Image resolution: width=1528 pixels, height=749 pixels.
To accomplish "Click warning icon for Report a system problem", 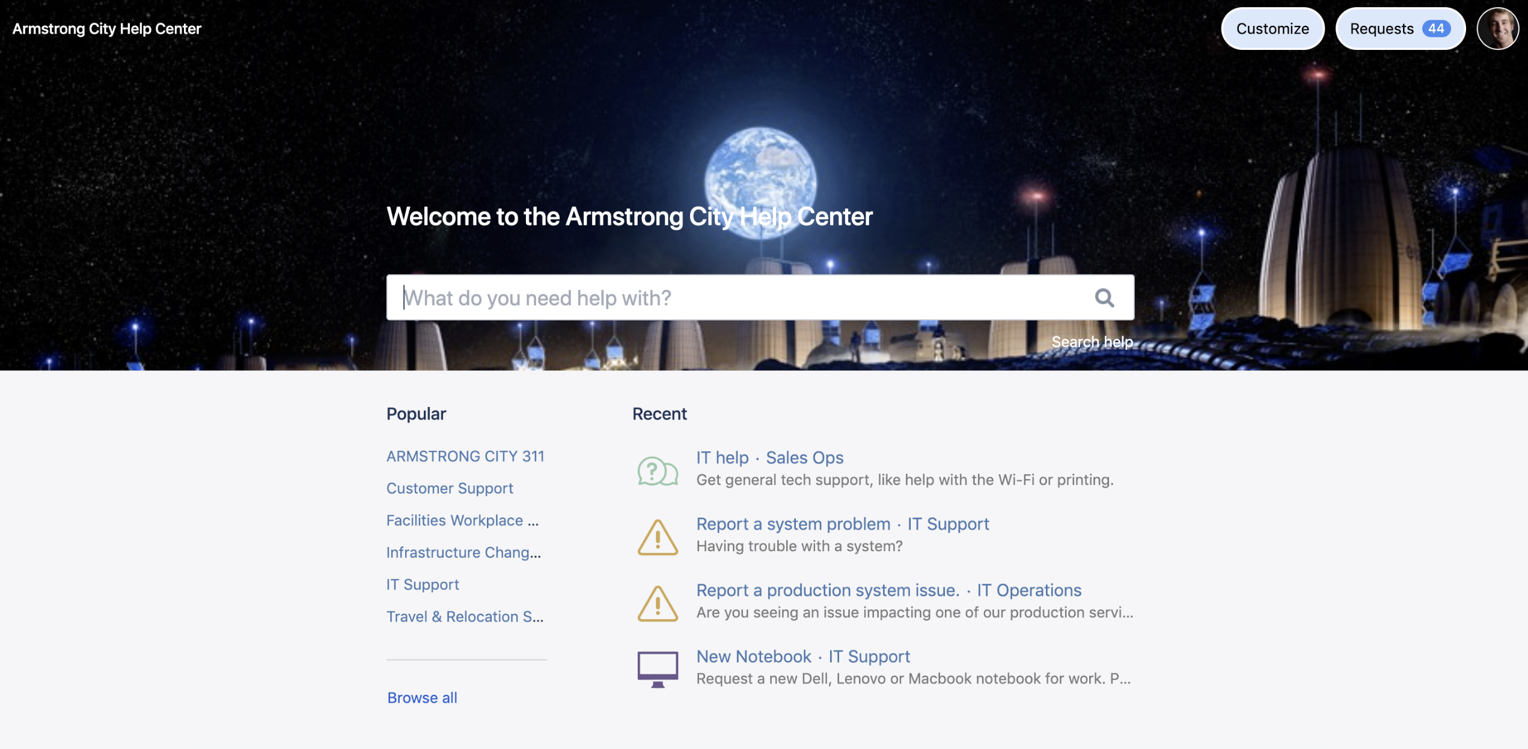I will point(658,537).
